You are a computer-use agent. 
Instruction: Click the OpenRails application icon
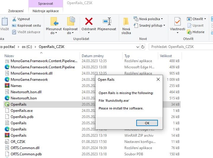(7, 104)
